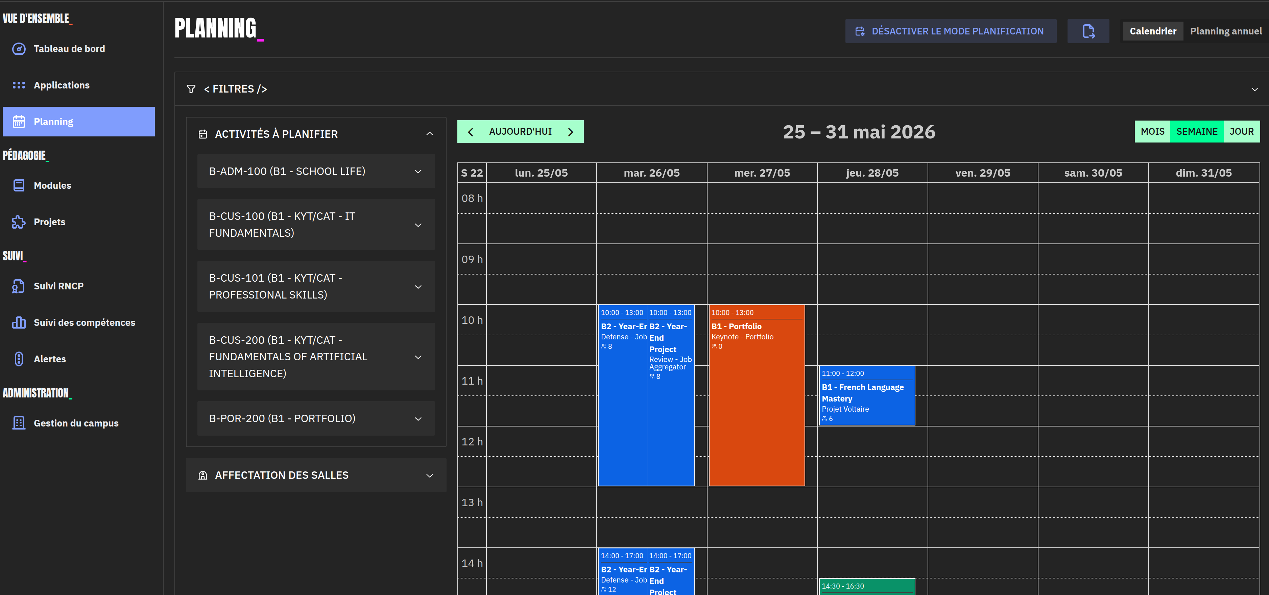Select the Calendrier tab

pos(1153,31)
